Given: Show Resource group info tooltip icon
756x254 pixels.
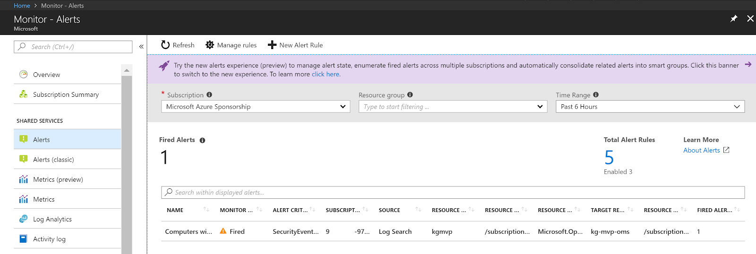Looking at the screenshot, I should click(x=410, y=94).
